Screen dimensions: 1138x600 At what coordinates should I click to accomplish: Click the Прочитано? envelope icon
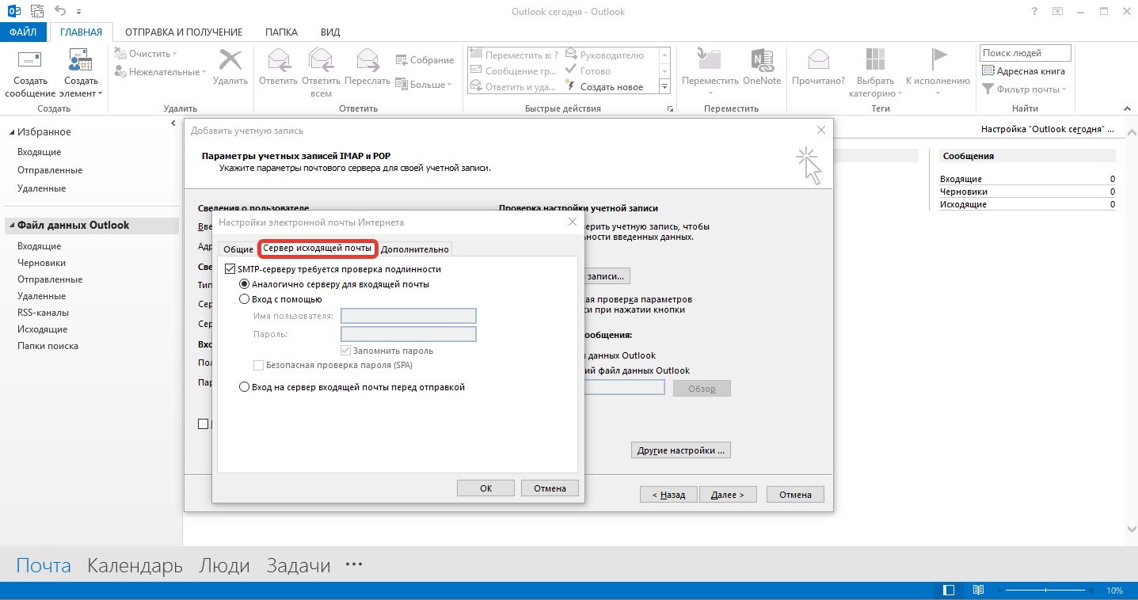pyautogui.click(x=818, y=60)
